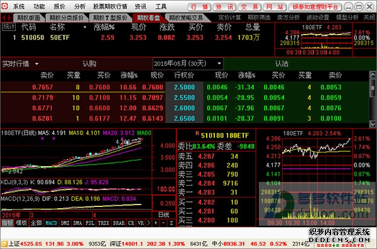Click the 统计 button
Image resolution: width=377 pixels, height=249 pixels.
tap(9, 26)
